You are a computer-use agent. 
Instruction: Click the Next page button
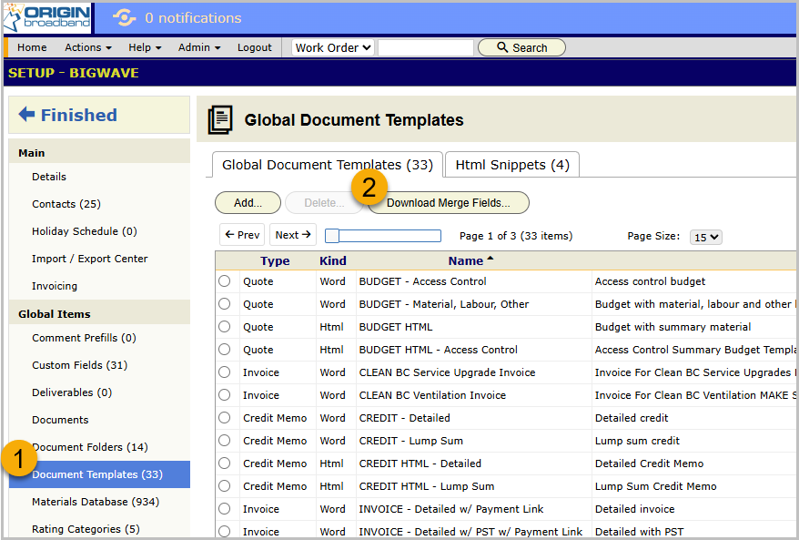293,235
